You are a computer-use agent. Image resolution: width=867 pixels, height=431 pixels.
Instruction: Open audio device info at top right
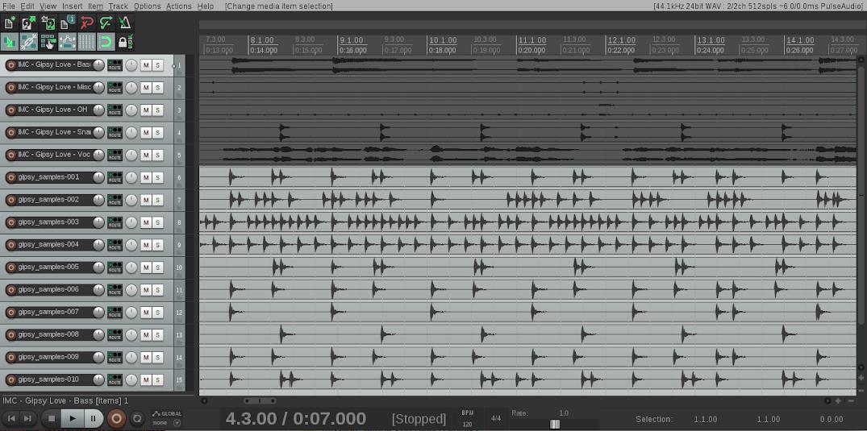[x=759, y=6]
